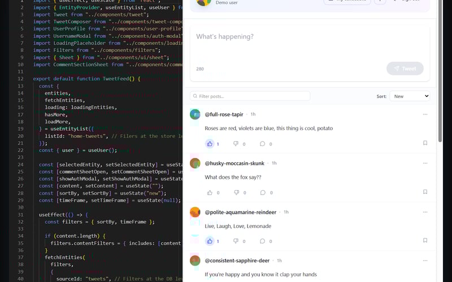Click the husky-moccasin-skunk avatar
The width and height of the screenshot is (452, 282).
click(195, 163)
